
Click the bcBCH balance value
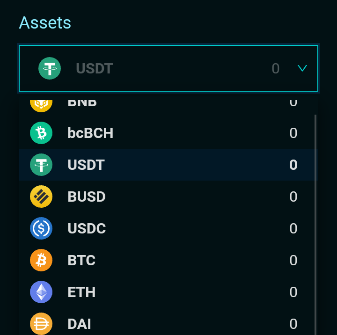pyautogui.click(x=293, y=133)
